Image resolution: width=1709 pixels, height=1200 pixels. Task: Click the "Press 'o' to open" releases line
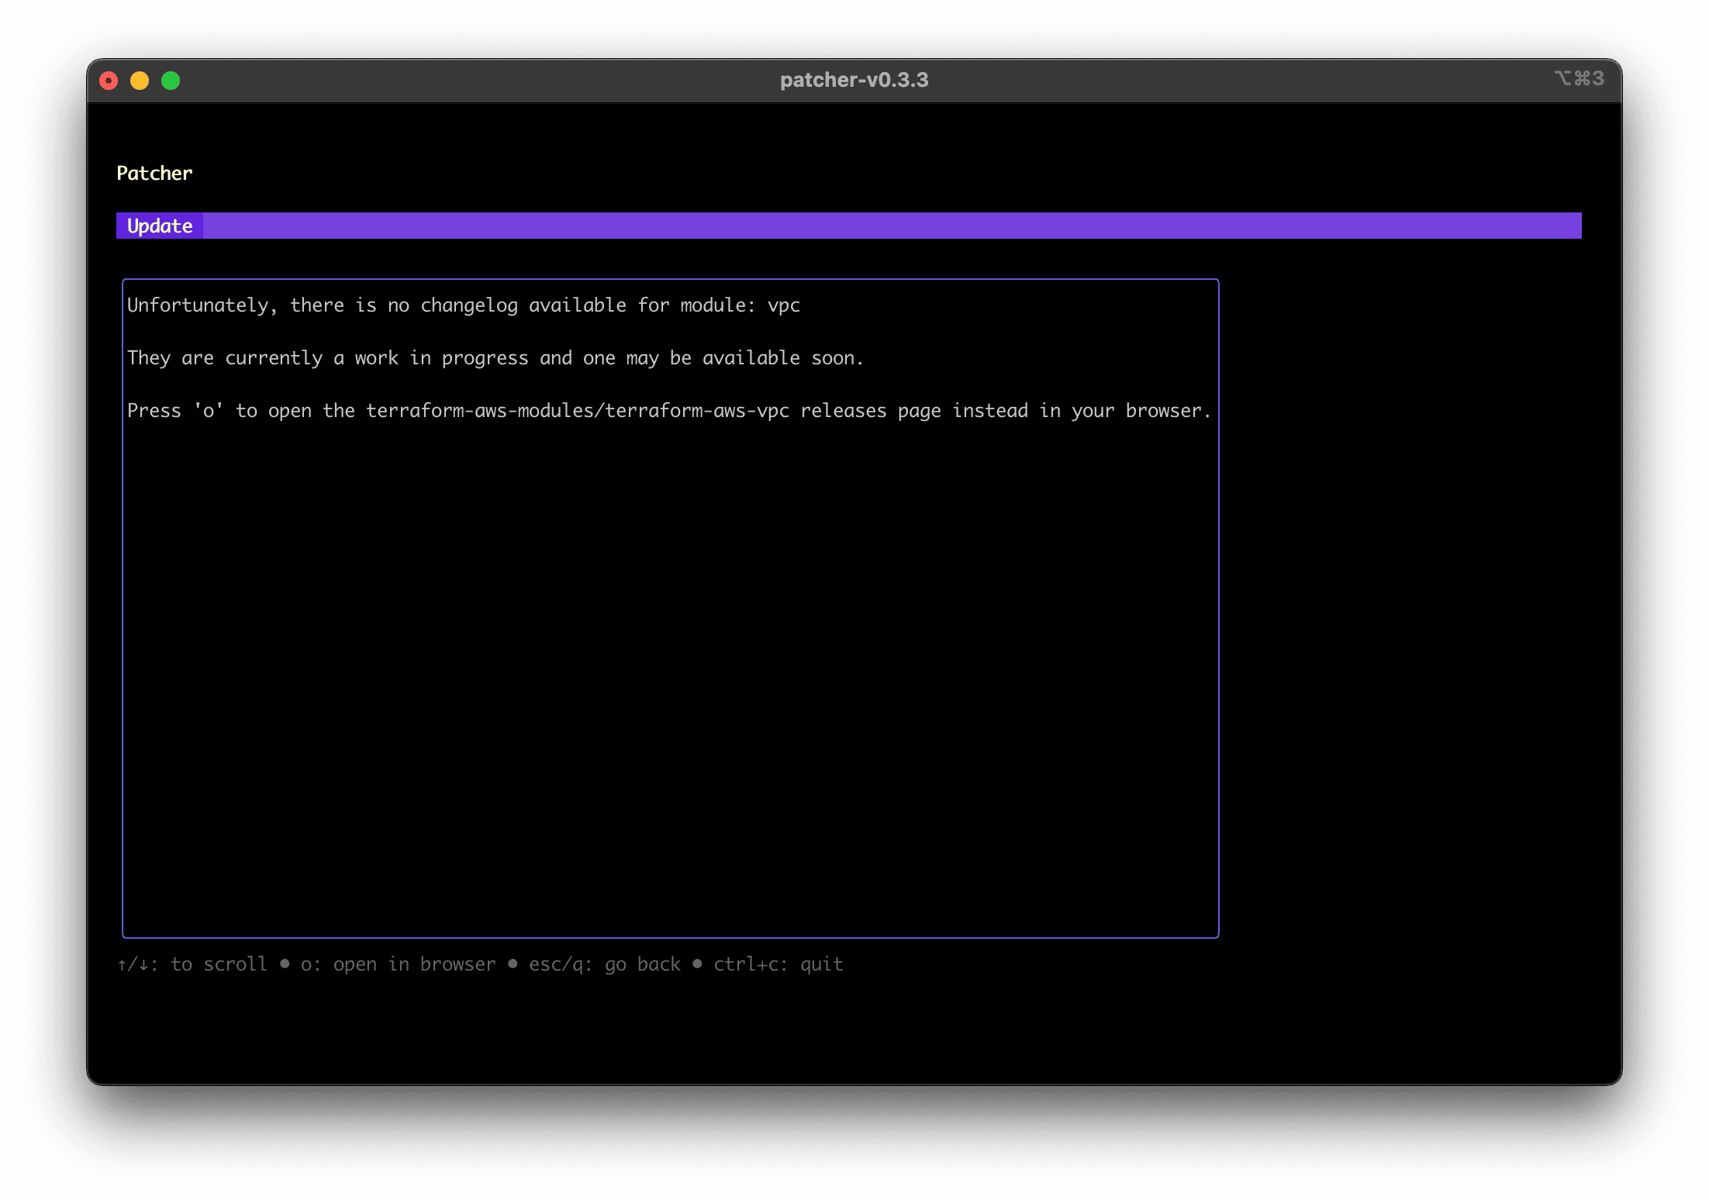point(669,411)
